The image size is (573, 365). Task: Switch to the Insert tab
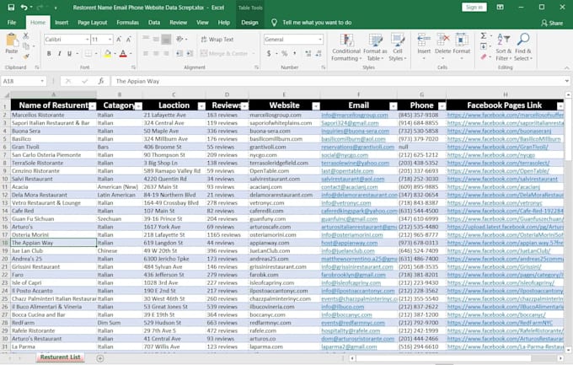pyautogui.click(x=62, y=23)
